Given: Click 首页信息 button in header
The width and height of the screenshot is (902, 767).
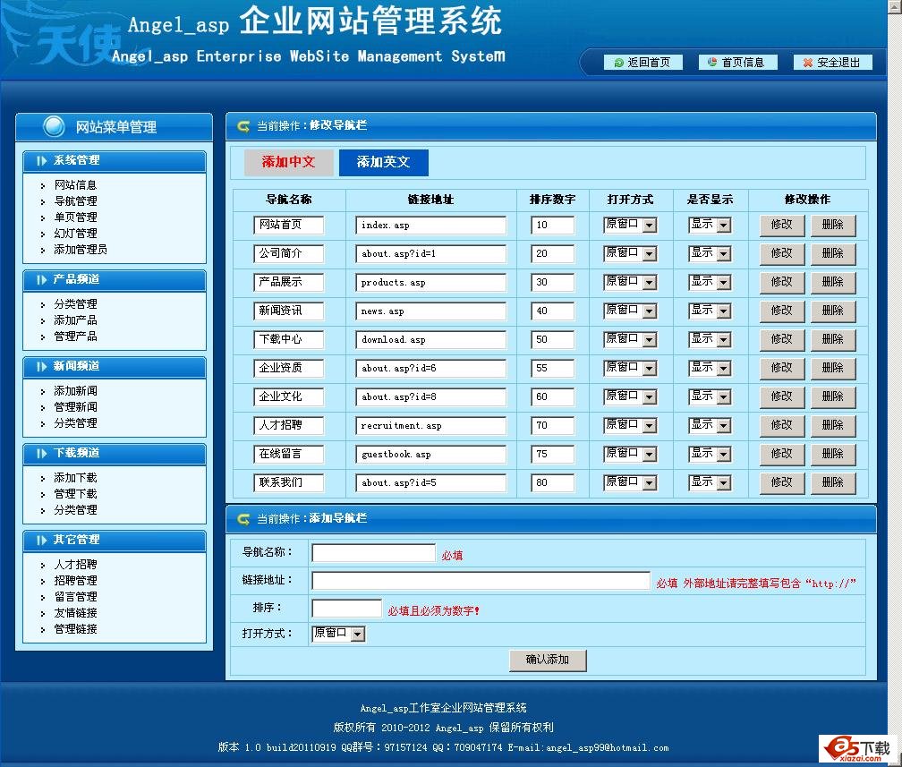Looking at the screenshot, I should tap(738, 62).
